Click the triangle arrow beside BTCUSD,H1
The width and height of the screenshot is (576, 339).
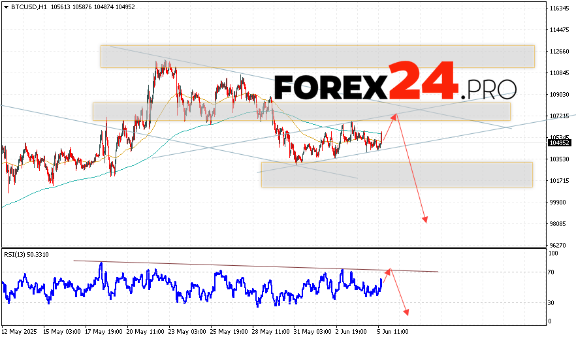(5, 7)
